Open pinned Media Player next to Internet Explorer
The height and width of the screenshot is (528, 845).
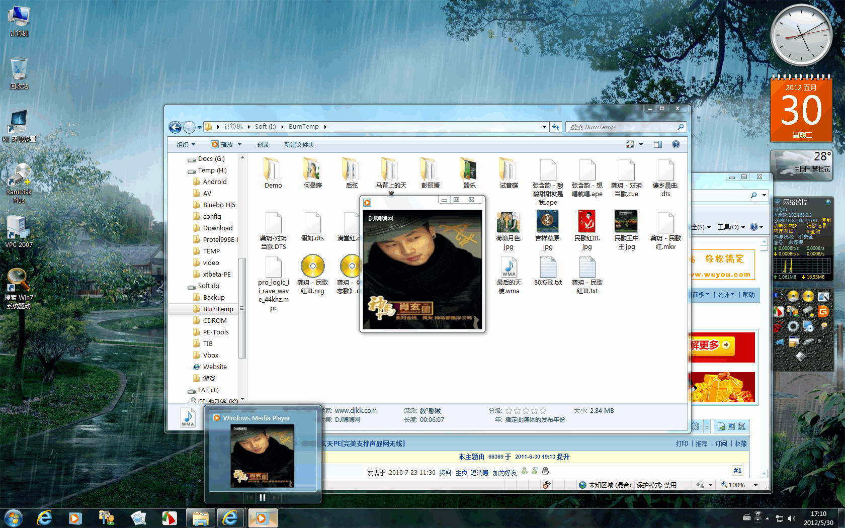tap(75, 518)
